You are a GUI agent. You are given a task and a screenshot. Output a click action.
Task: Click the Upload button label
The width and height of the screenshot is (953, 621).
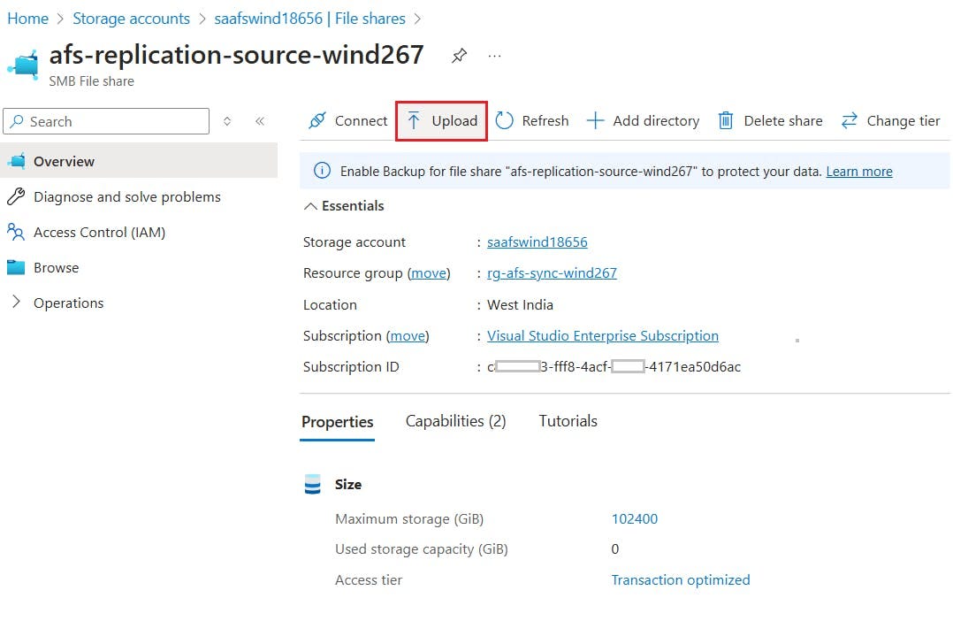[454, 121]
